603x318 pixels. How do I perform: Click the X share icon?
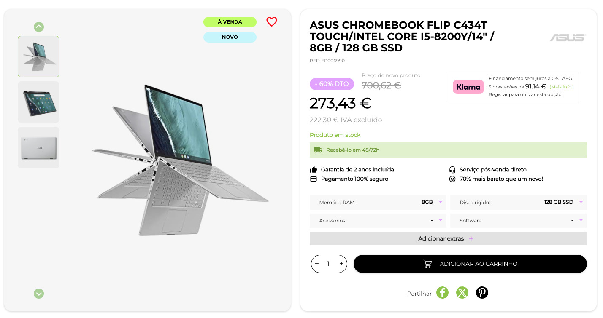click(462, 292)
